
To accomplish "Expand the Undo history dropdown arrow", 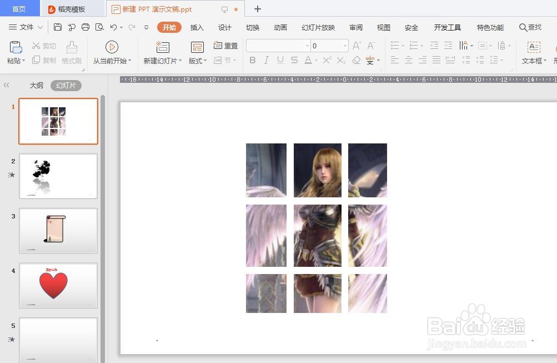I will coord(121,27).
